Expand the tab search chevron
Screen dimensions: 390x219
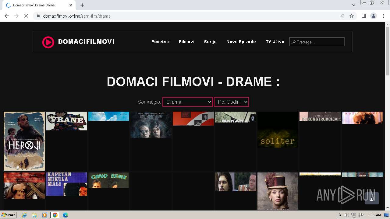tap(353, 5)
